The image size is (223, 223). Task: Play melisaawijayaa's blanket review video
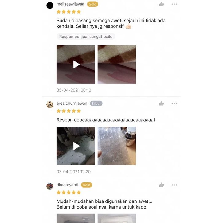(76, 64)
